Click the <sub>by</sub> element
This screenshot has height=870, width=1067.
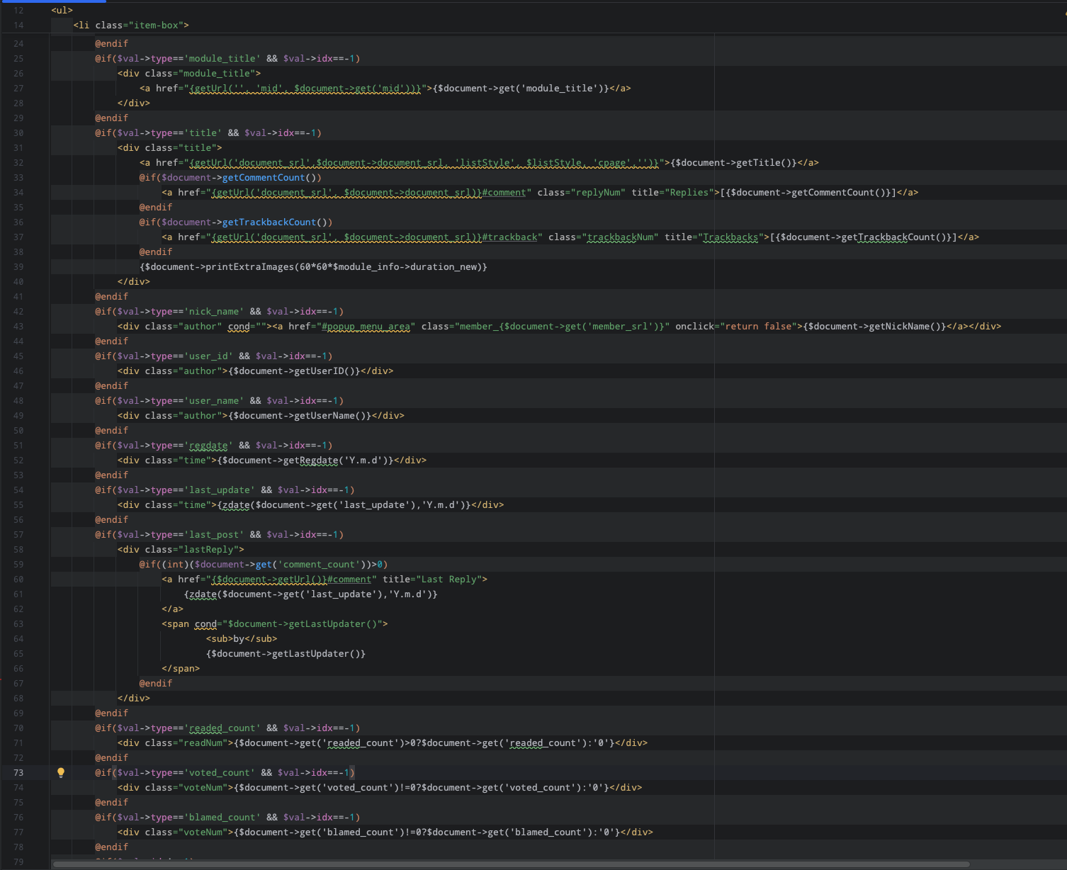pos(242,639)
